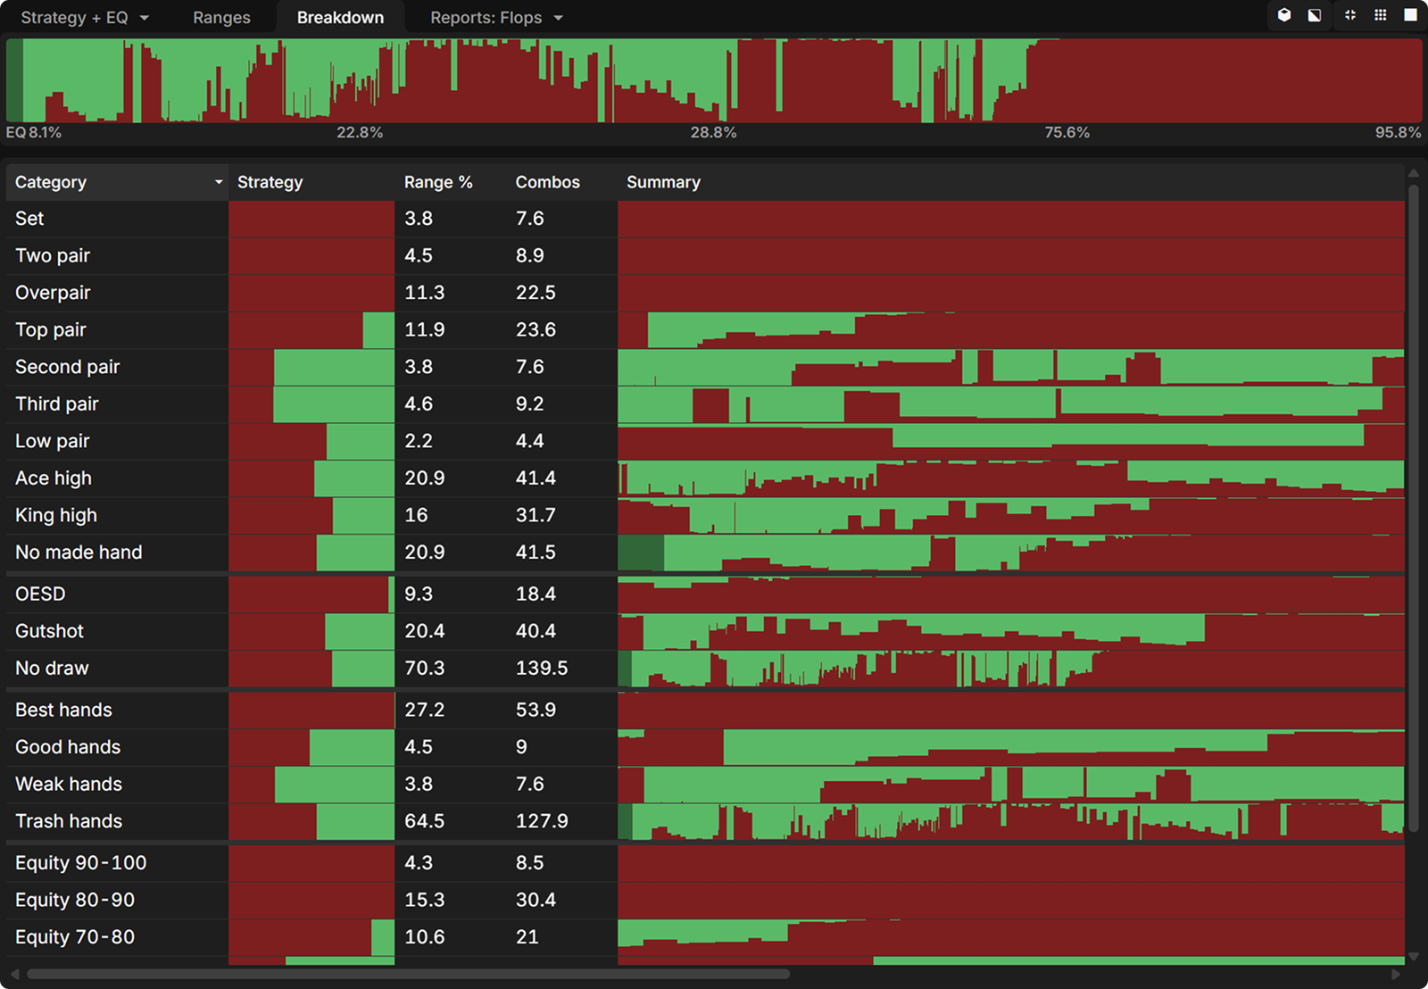Click the vertical scrollbar down arrow
The height and width of the screenshot is (989, 1428).
(1413, 957)
